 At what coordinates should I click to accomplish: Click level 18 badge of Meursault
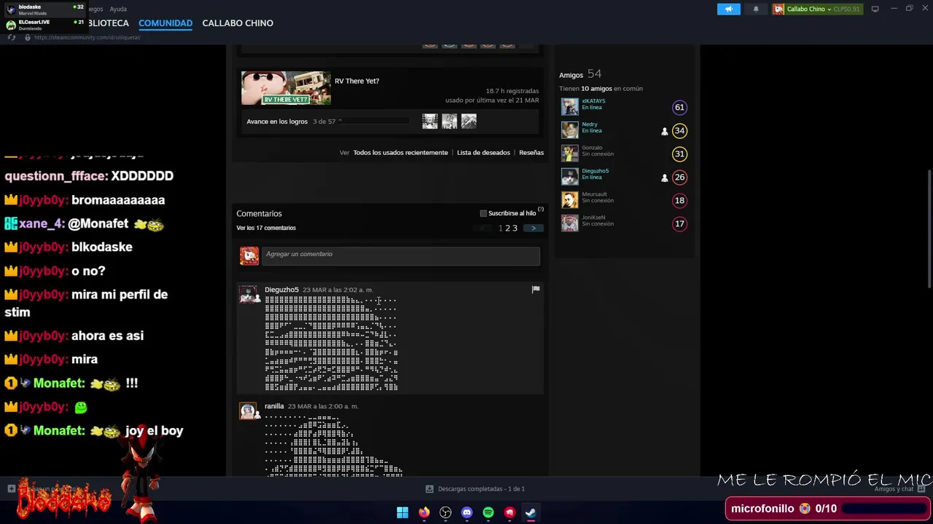[x=679, y=201]
